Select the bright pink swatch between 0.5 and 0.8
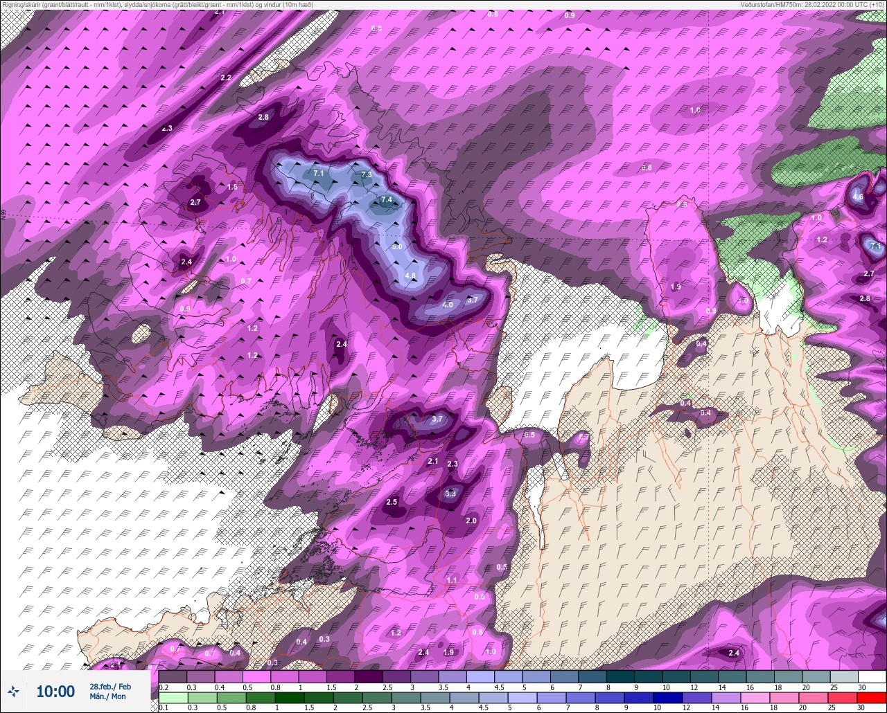 pyautogui.click(x=256, y=676)
